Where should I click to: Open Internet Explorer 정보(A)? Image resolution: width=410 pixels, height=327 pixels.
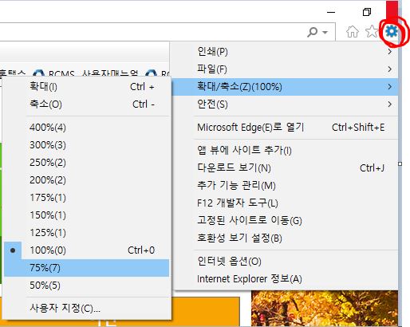(x=286, y=279)
